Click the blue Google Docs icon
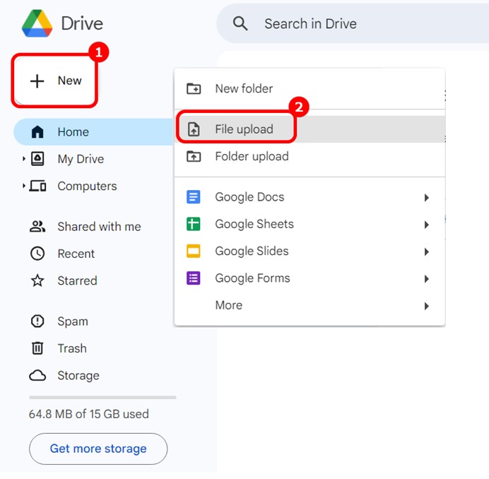The height and width of the screenshot is (479, 489). pos(194,197)
